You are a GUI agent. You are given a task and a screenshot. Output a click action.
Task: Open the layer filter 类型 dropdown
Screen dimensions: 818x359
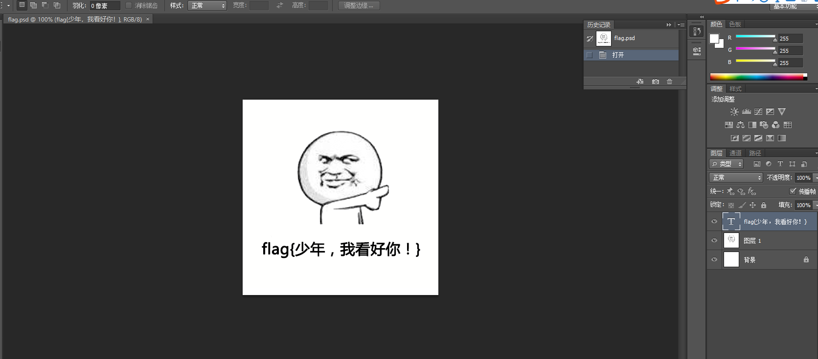pyautogui.click(x=727, y=164)
